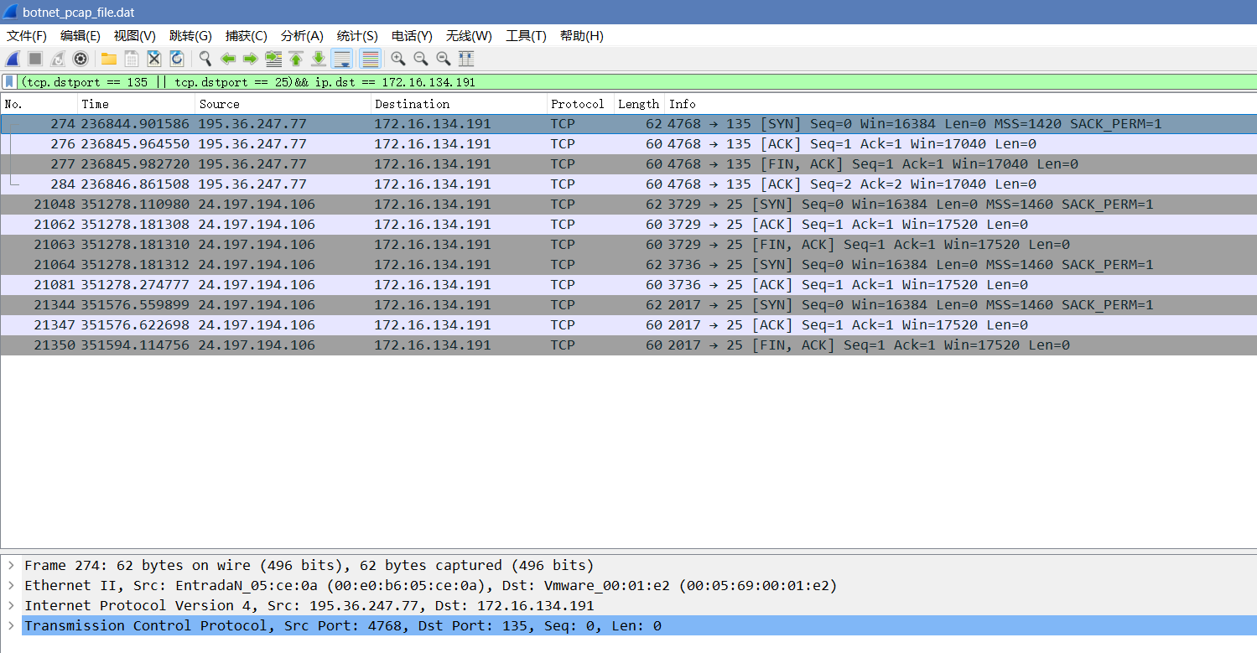This screenshot has width=1257, height=653.
Task: Close this capture file via X icon
Action: point(154,59)
